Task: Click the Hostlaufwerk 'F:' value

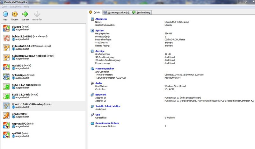Action: [x=173, y=78]
